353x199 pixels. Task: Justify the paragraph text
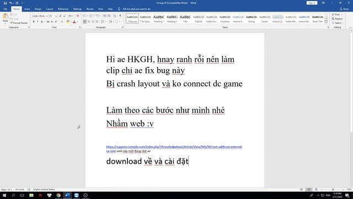(x=97, y=22)
